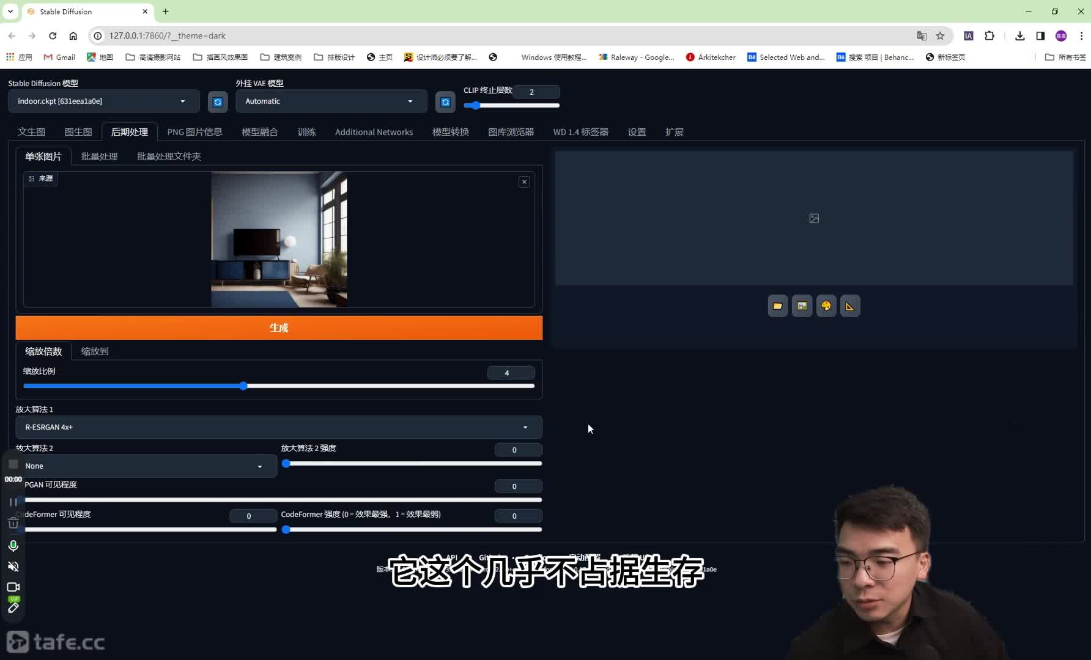Switch to the 缩放到 tab
The width and height of the screenshot is (1091, 660).
pyautogui.click(x=95, y=351)
